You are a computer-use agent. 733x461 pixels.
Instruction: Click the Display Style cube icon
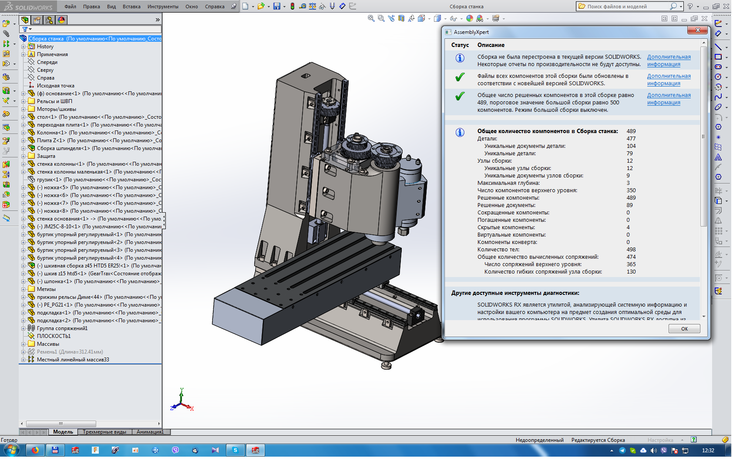[x=437, y=18]
